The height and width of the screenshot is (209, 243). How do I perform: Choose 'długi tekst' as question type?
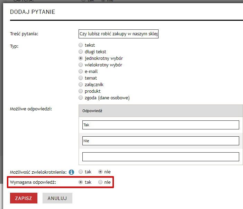click(81, 52)
